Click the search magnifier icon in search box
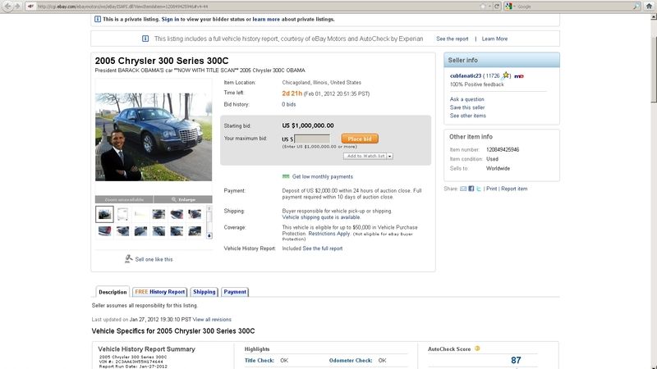The image size is (657, 369). click(636, 7)
